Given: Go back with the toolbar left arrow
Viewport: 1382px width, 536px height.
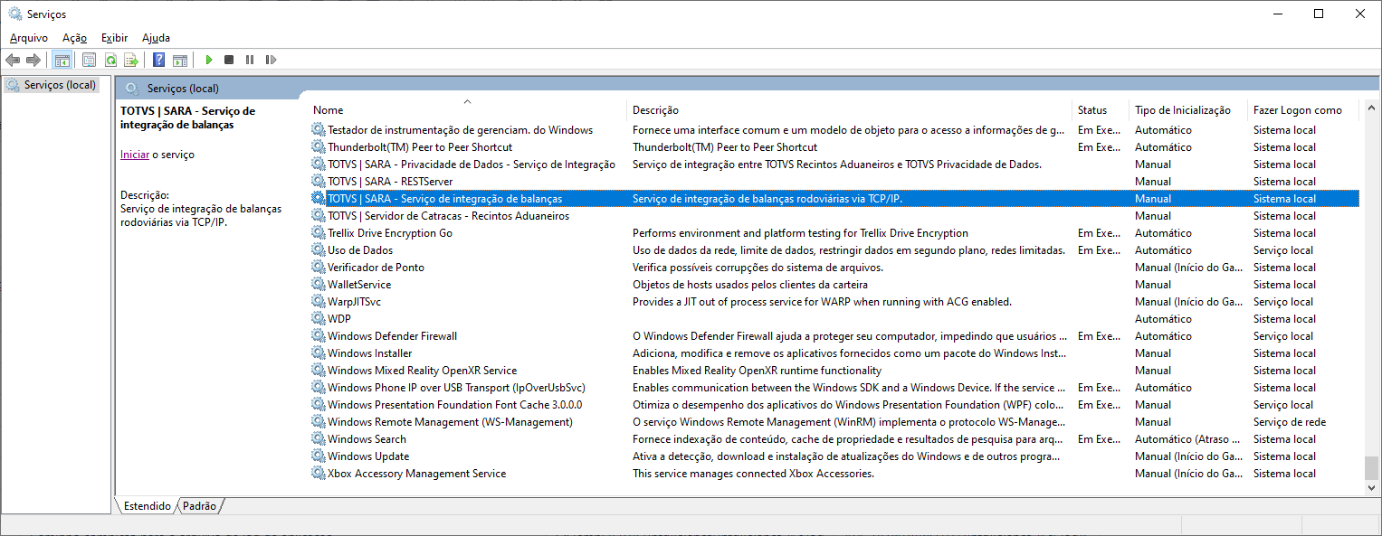Looking at the screenshot, I should point(13,60).
